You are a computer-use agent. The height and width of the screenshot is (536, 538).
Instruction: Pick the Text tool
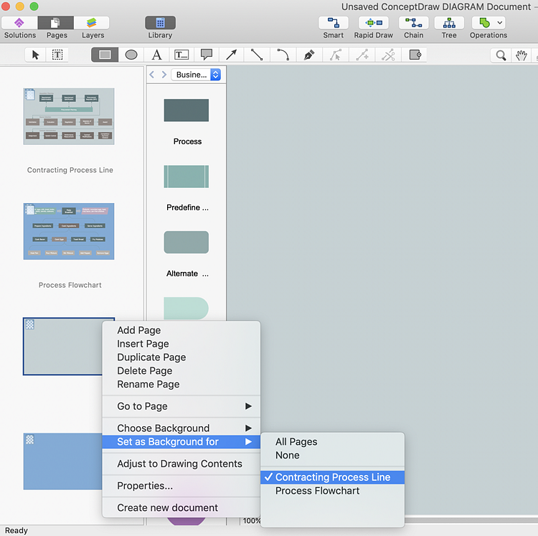click(x=156, y=55)
